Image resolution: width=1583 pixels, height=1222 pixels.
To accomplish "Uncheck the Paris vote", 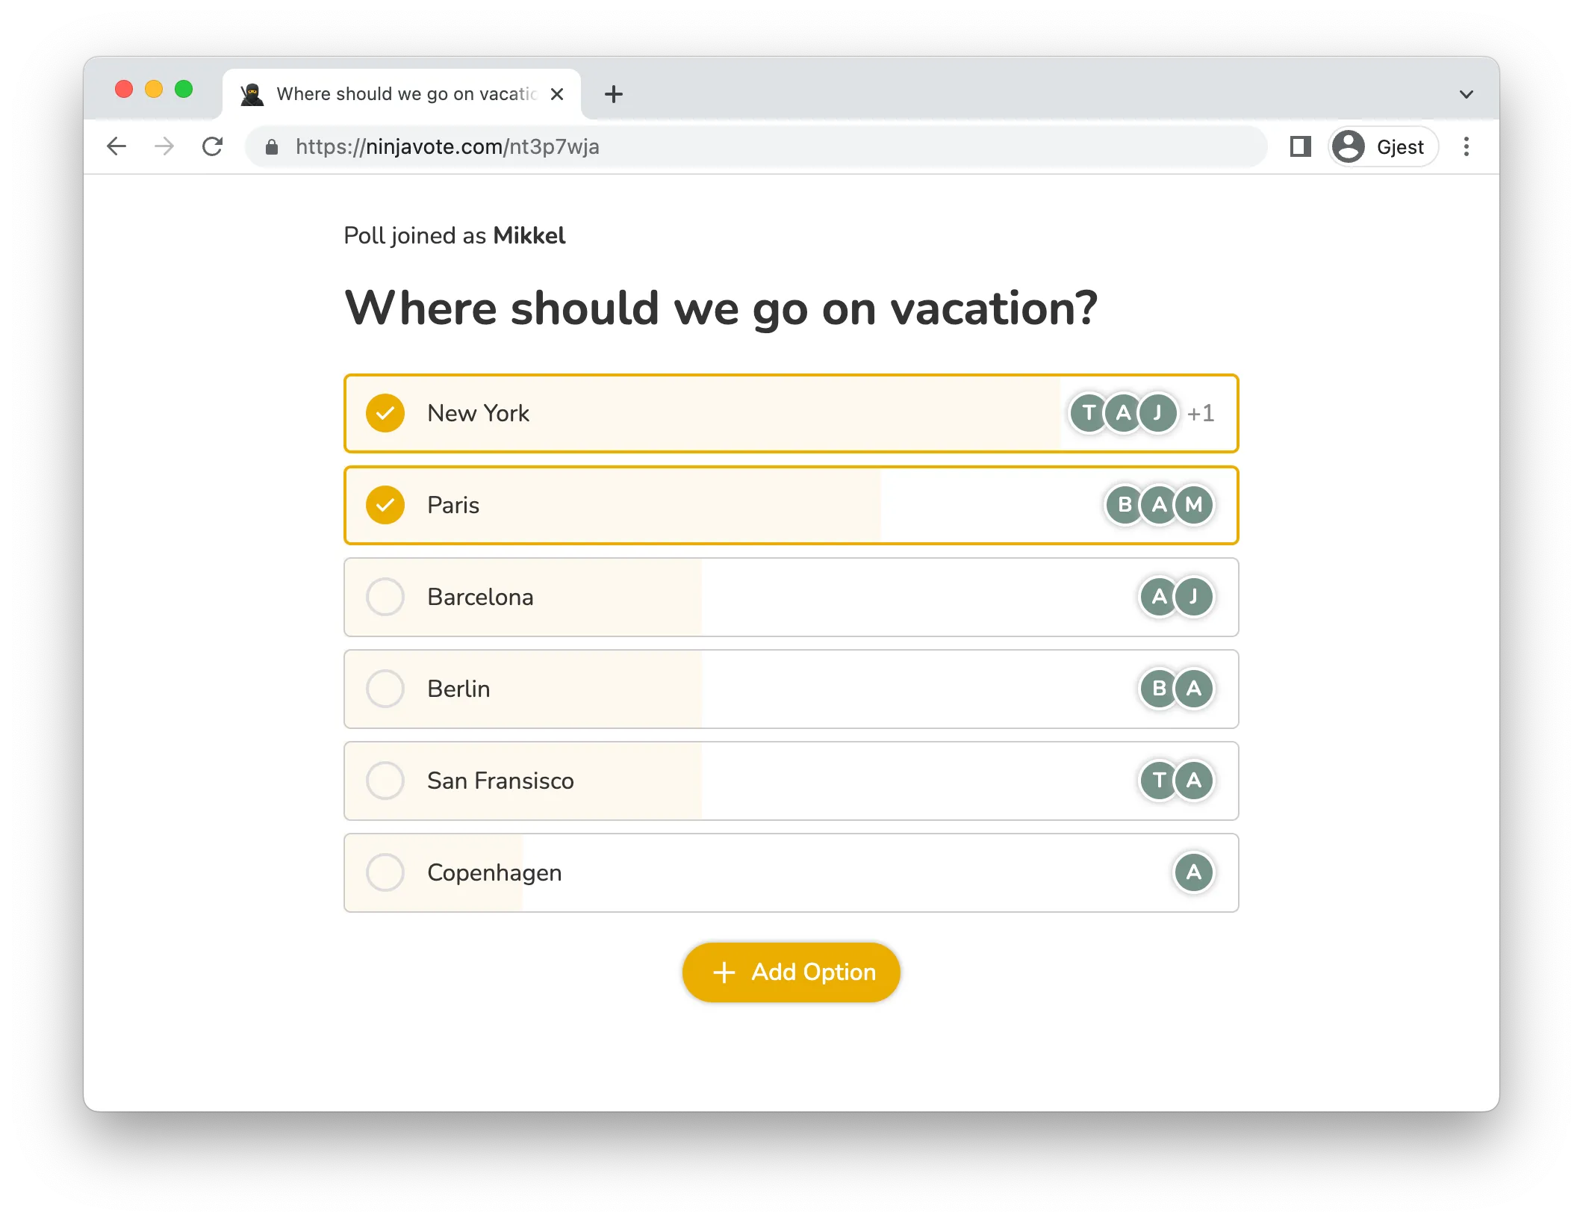I will coord(385,505).
